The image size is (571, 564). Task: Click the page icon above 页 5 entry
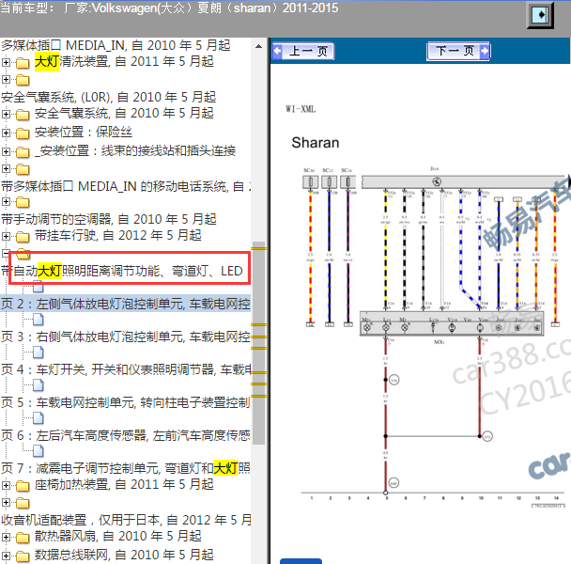[39, 385]
